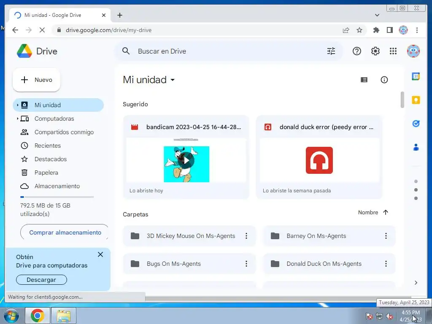Open Google Keep side panel
The width and height of the screenshot is (432, 324).
tap(416, 100)
